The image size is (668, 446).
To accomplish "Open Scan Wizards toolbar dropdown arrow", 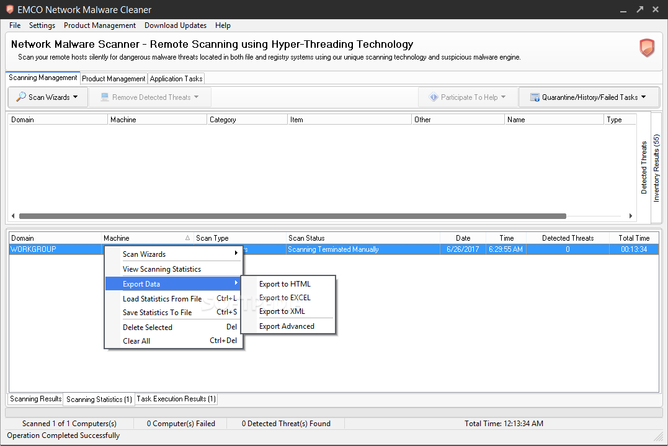I will (x=76, y=97).
